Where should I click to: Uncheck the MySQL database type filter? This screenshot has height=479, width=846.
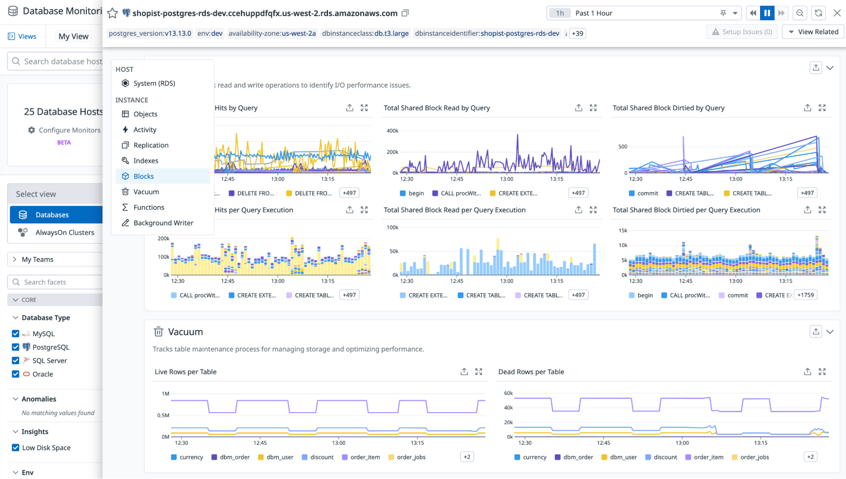coord(16,333)
